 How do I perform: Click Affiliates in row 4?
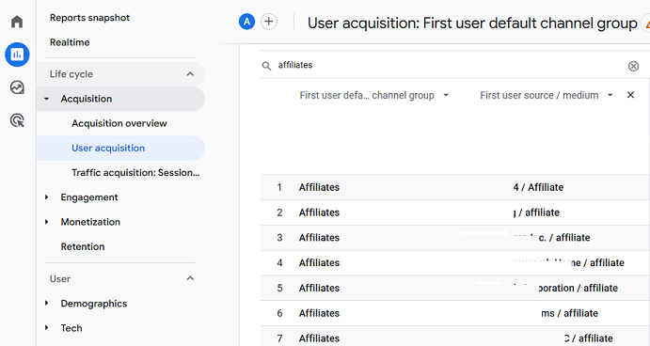pos(319,262)
